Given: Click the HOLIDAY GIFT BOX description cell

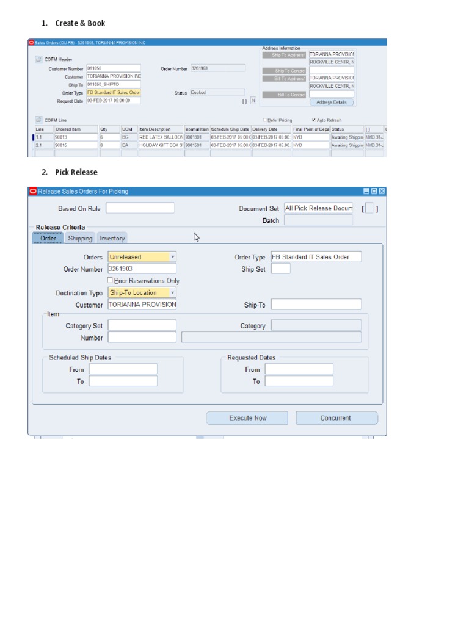Looking at the screenshot, I should (x=161, y=145).
